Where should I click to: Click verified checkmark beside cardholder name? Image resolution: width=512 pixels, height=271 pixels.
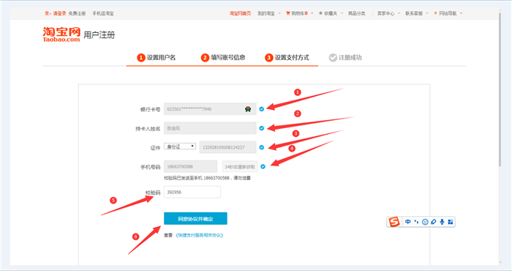(262, 128)
